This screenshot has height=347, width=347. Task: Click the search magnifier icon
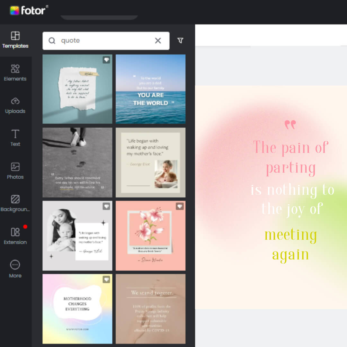point(52,40)
